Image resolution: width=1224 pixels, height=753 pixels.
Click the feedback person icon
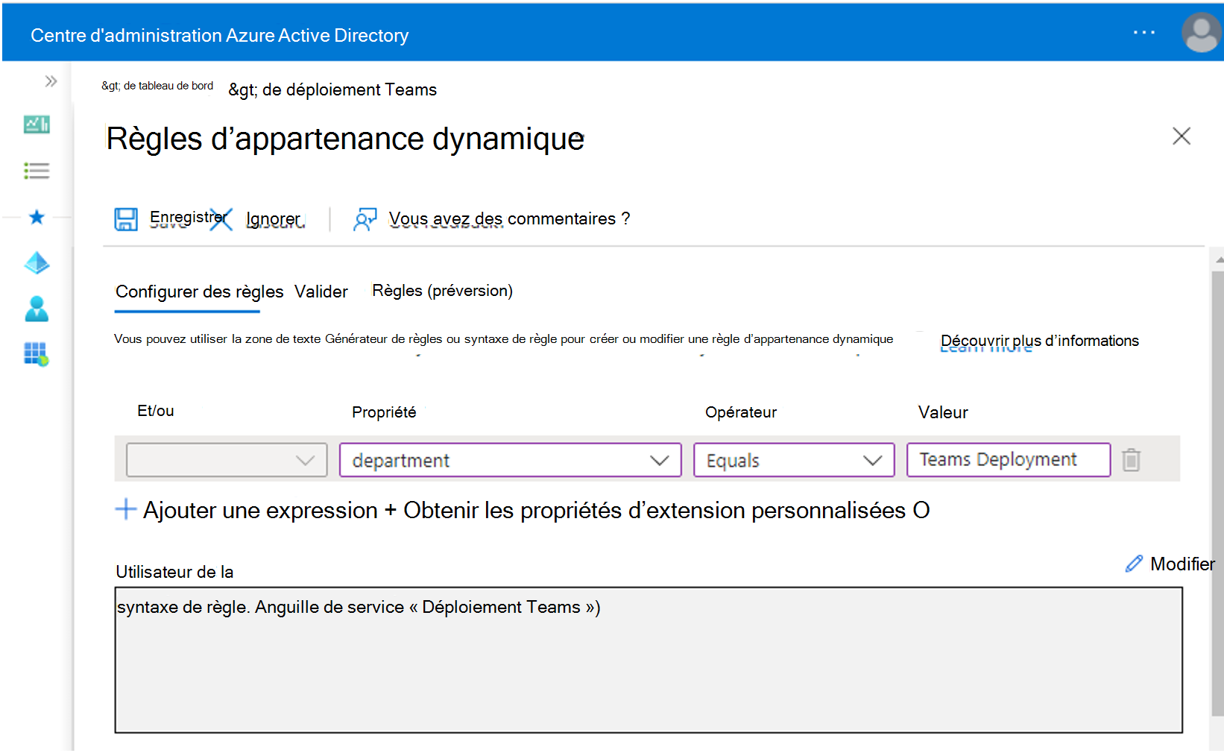pos(365,219)
